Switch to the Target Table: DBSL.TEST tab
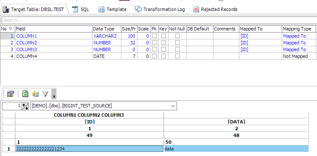317x156 pixels. tap(35, 9)
